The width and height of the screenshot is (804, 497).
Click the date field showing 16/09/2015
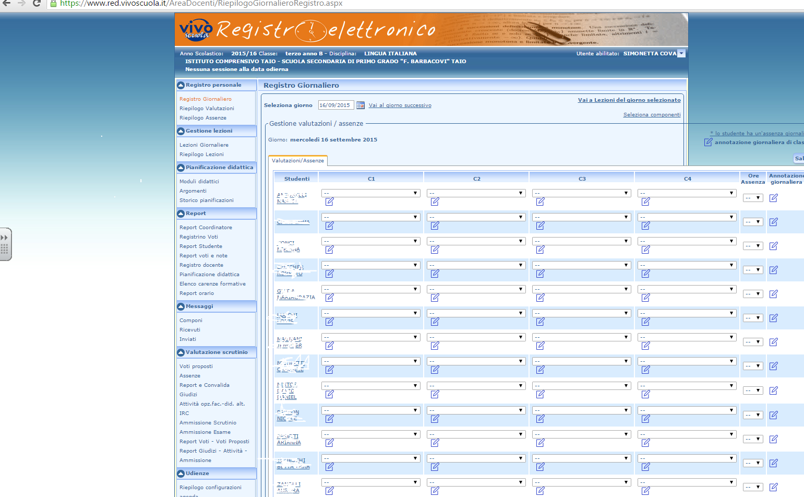pyautogui.click(x=336, y=105)
